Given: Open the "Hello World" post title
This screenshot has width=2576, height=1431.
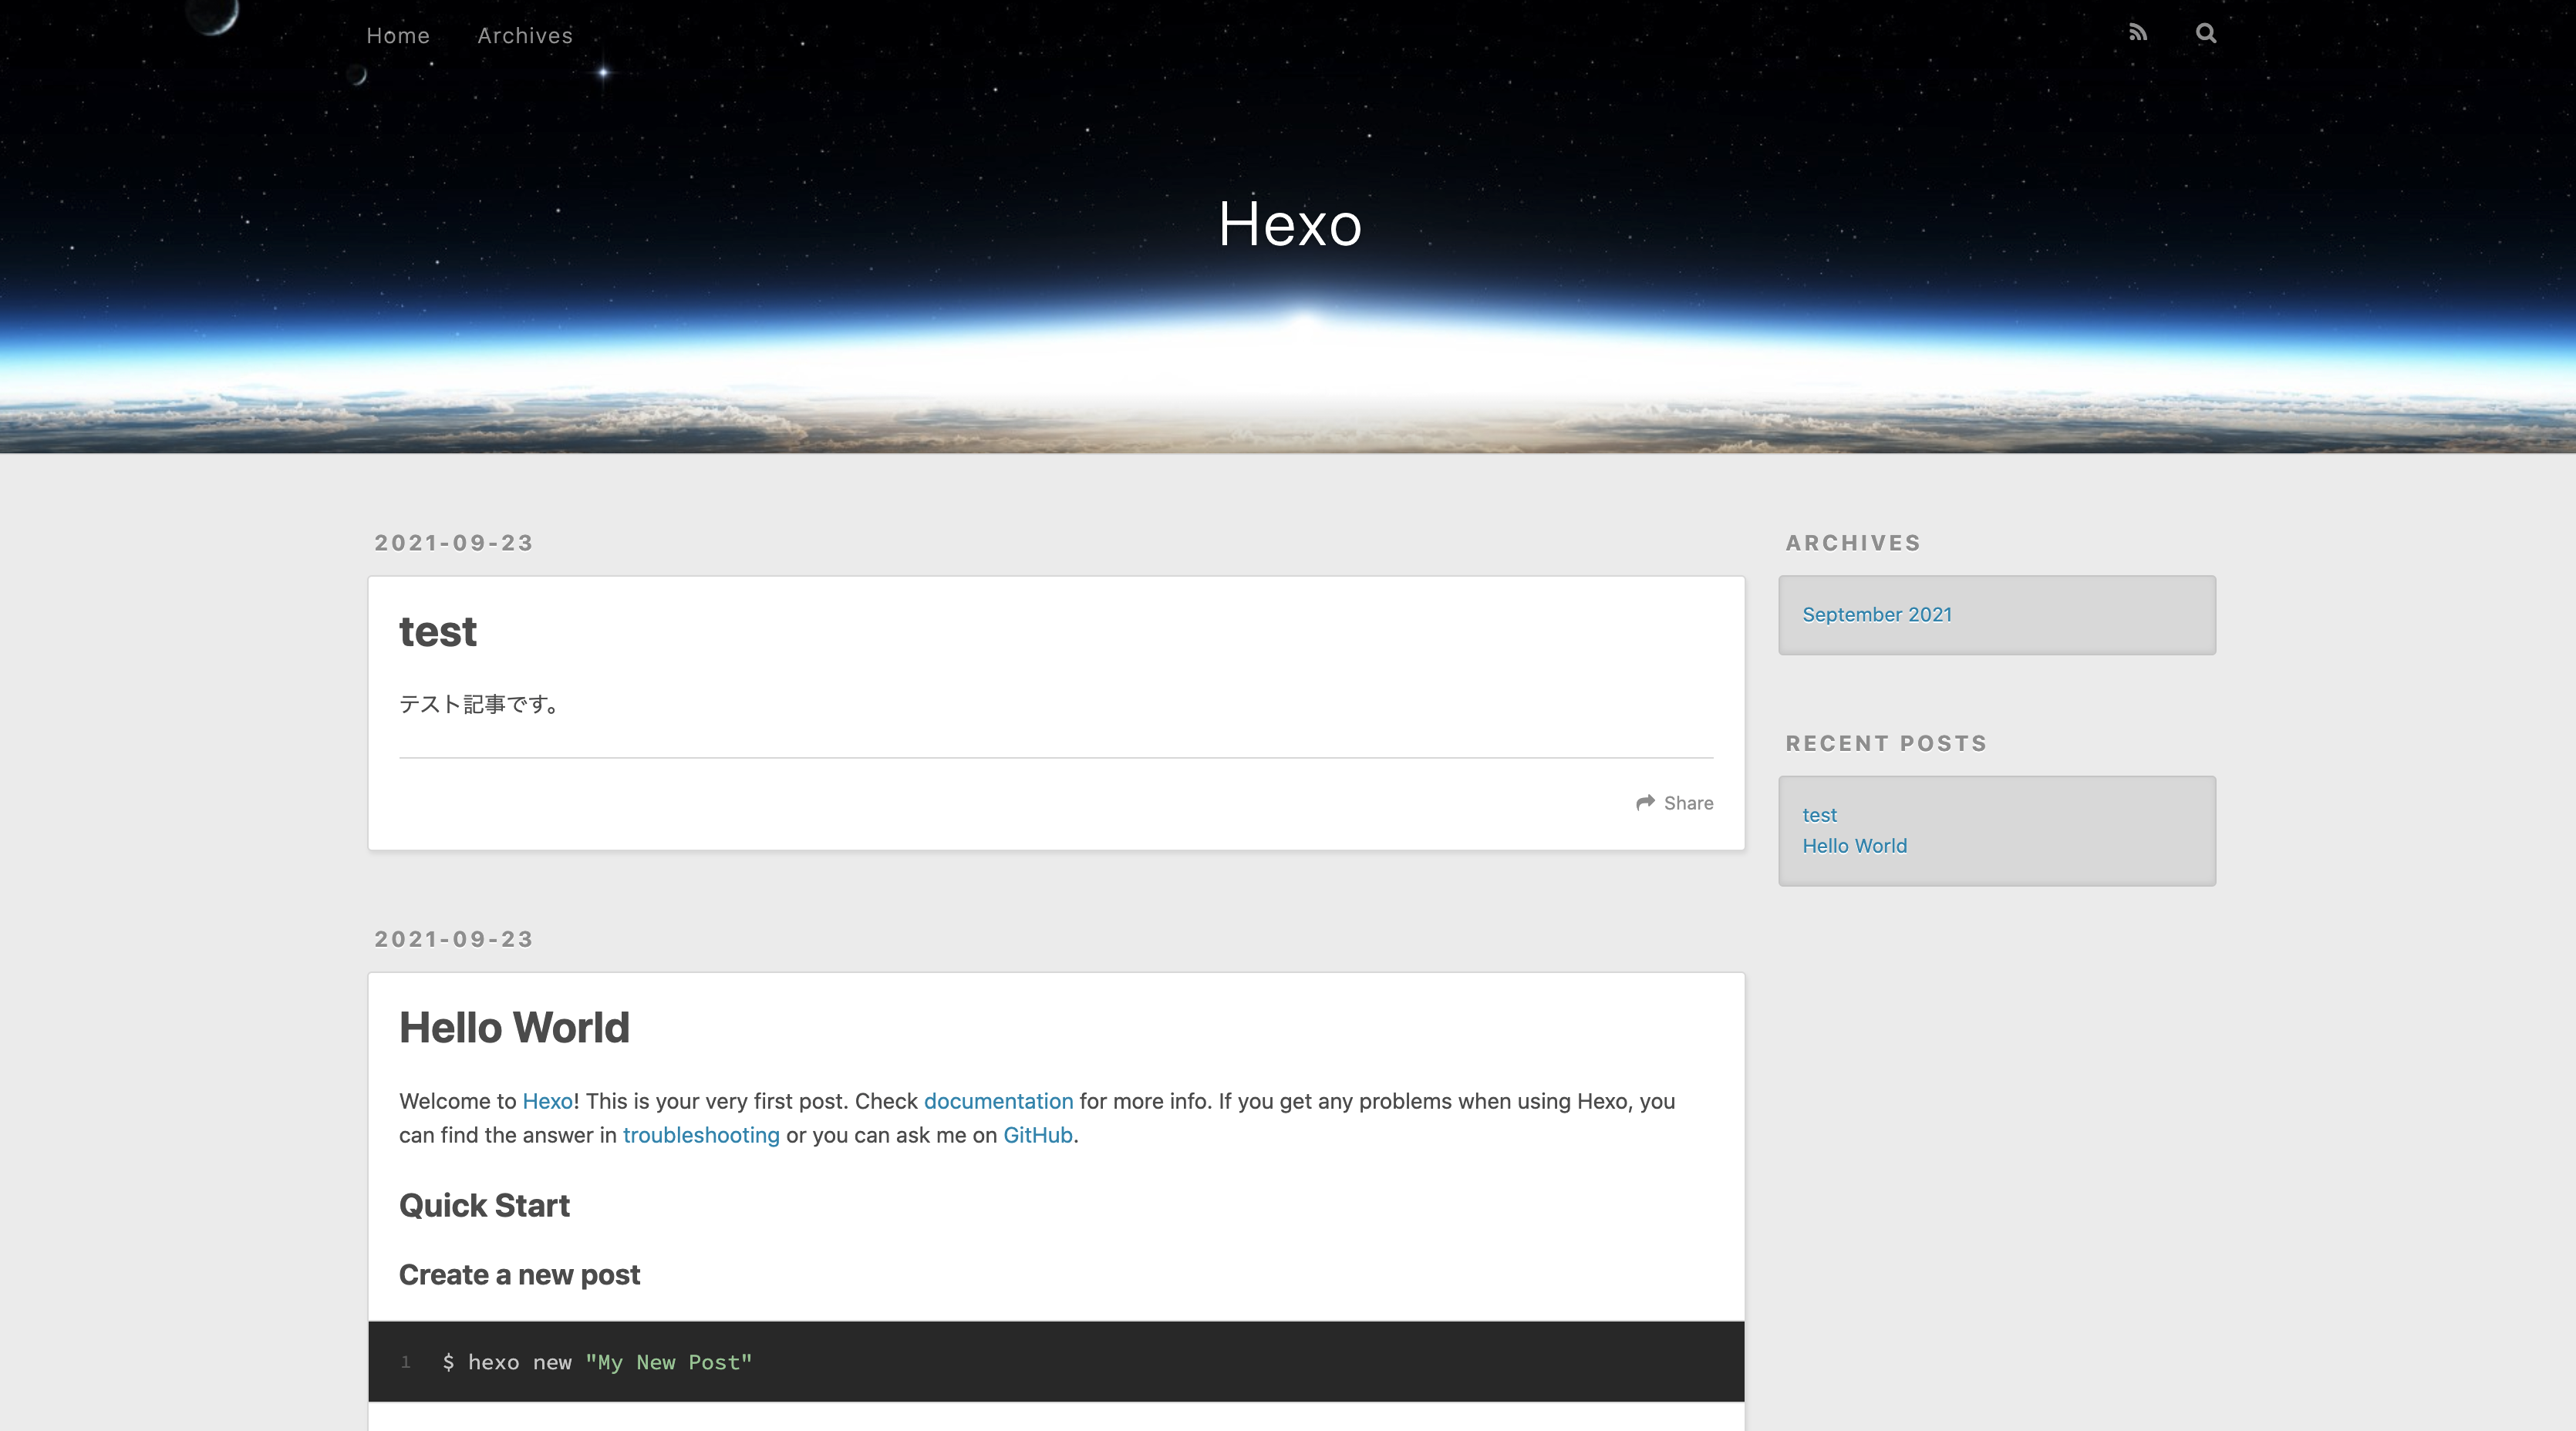Looking at the screenshot, I should click(514, 1028).
